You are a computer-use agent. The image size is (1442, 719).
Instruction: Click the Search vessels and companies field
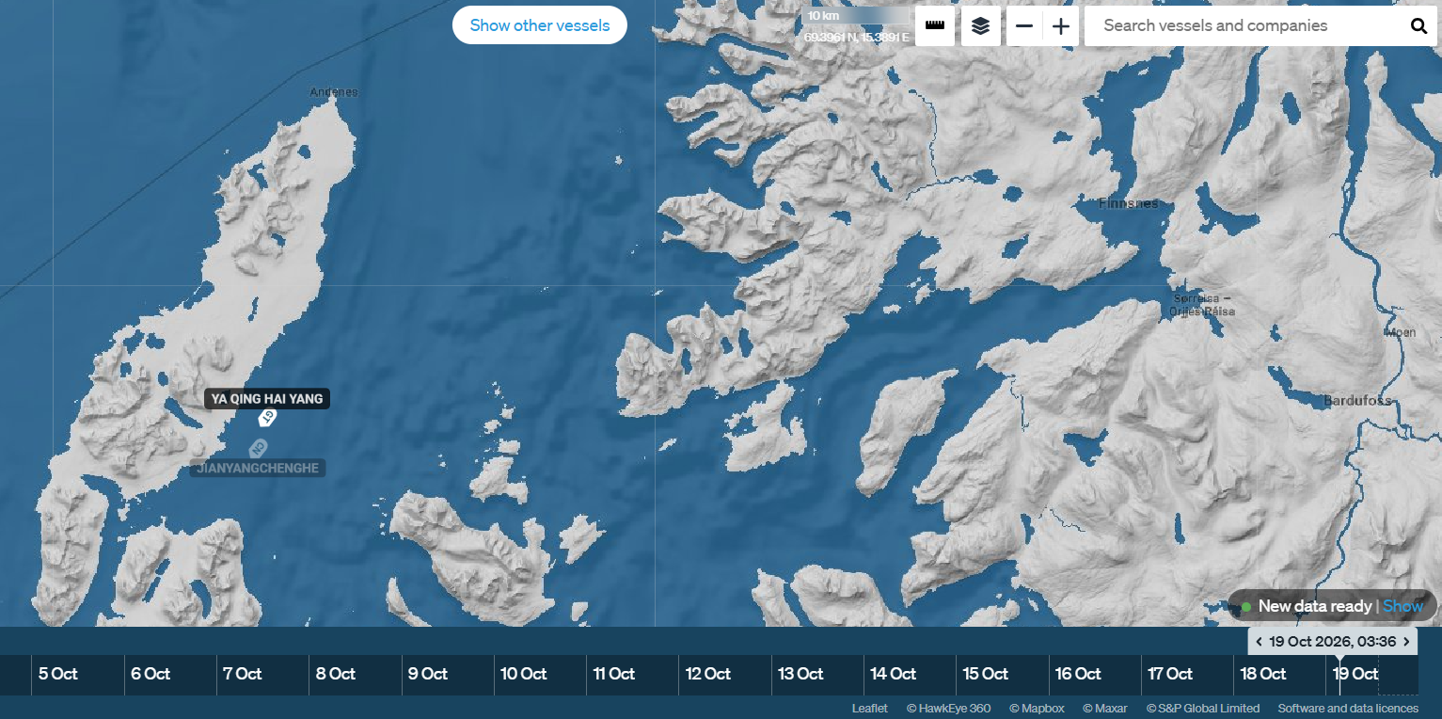pyautogui.click(x=1244, y=26)
